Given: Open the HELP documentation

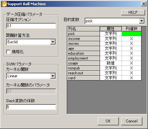Looking at the screenshot, I should point(133,12).
